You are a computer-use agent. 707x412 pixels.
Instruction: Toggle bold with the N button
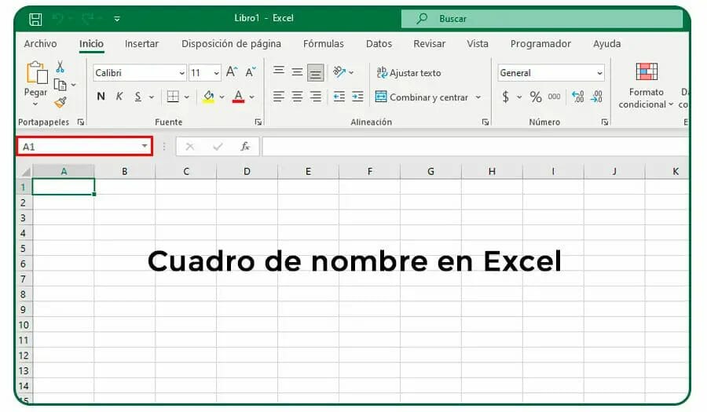(x=101, y=97)
